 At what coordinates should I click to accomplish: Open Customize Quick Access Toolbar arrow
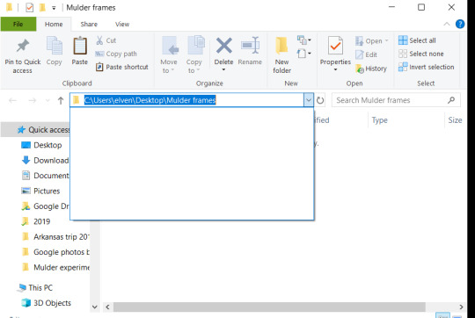pos(54,8)
